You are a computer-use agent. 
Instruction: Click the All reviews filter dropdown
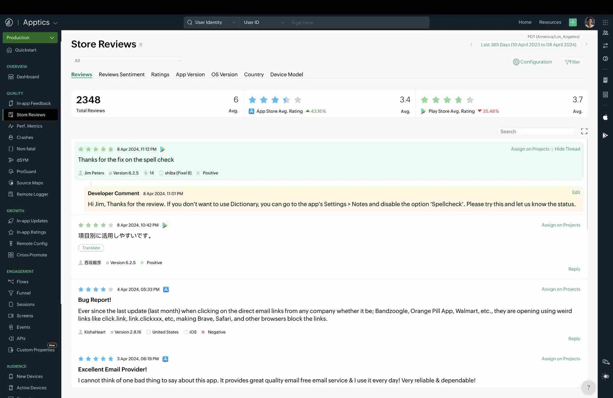[127, 60]
